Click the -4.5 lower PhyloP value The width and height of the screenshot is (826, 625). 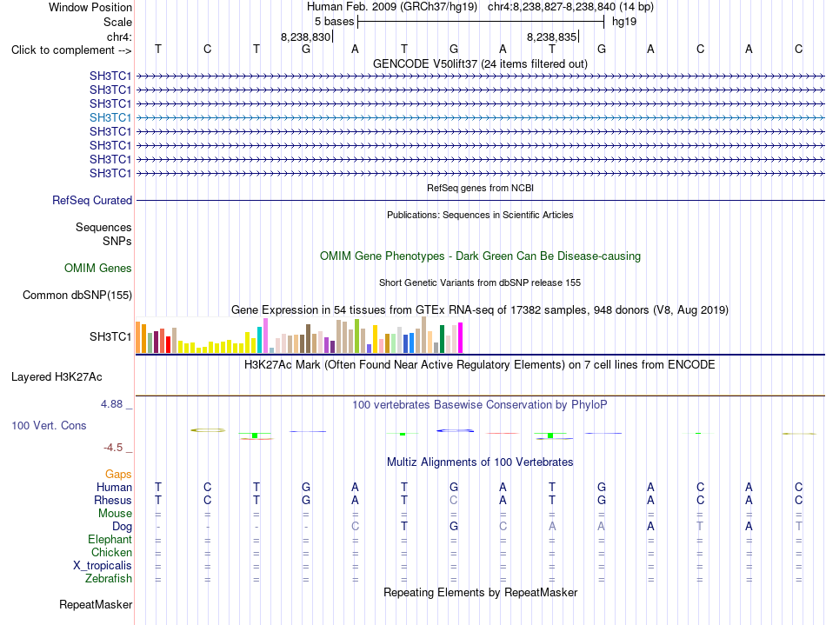(113, 448)
